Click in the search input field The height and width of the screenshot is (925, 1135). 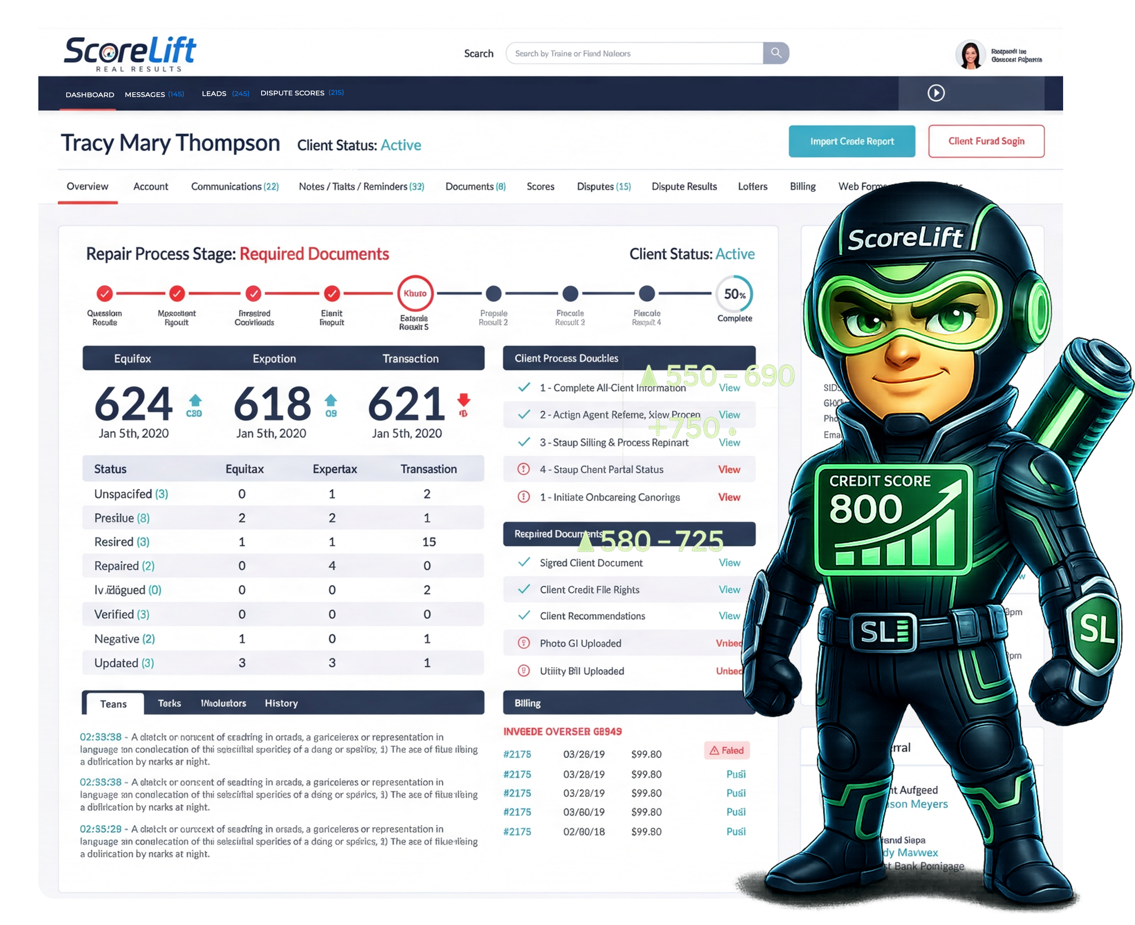[635, 53]
